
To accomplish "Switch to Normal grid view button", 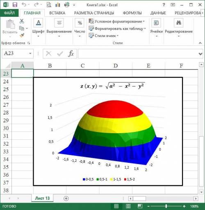I will coord(116,206).
